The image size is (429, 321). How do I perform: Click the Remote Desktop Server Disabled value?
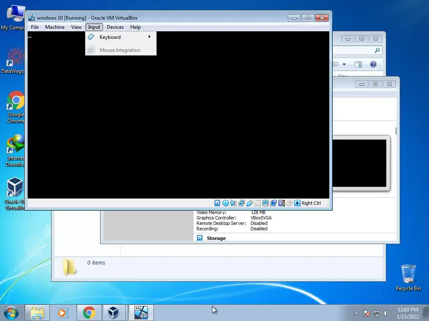point(259,223)
